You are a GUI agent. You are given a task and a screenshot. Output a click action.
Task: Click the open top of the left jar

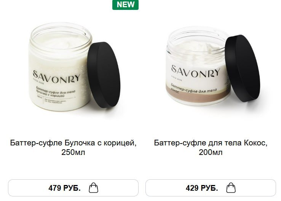point(61,38)
